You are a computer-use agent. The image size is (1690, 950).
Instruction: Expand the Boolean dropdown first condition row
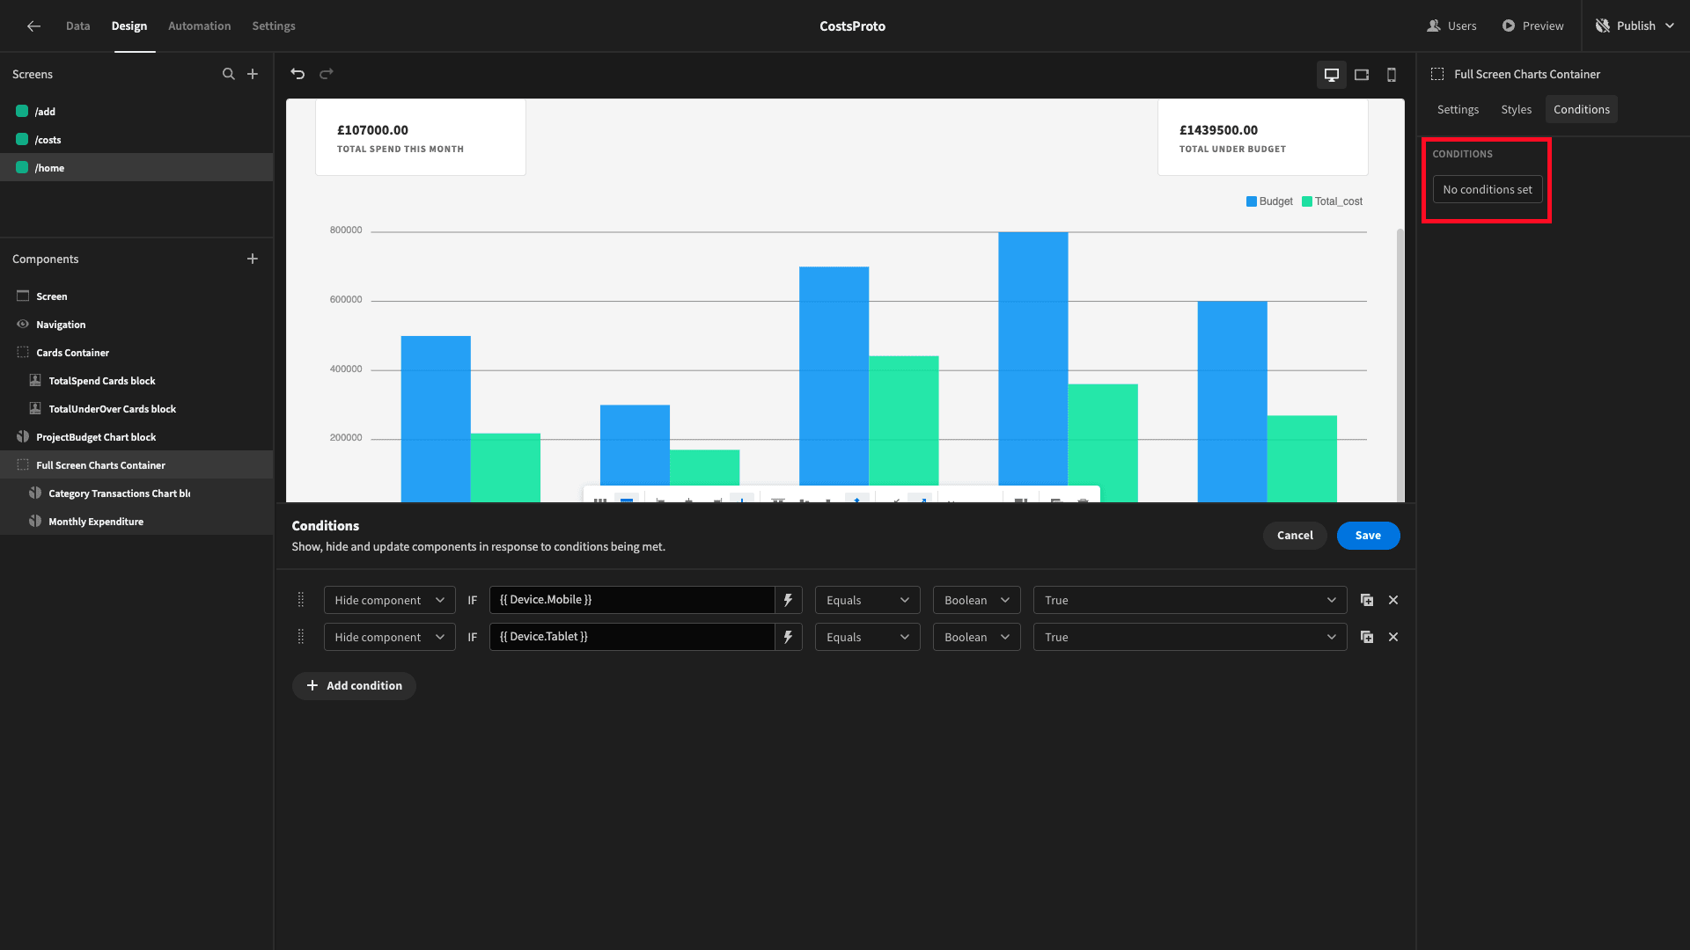click(976, 600)
